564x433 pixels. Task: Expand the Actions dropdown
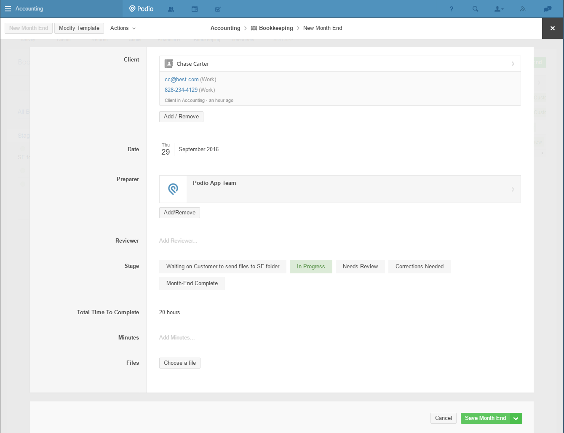point(123,28)
